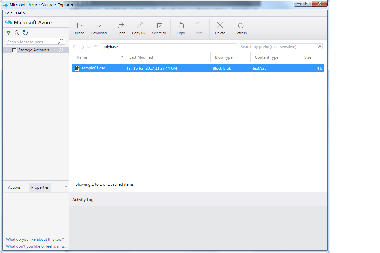Switch to the Actions tab
The image size is (380, 253).
[x=14, y=187]
